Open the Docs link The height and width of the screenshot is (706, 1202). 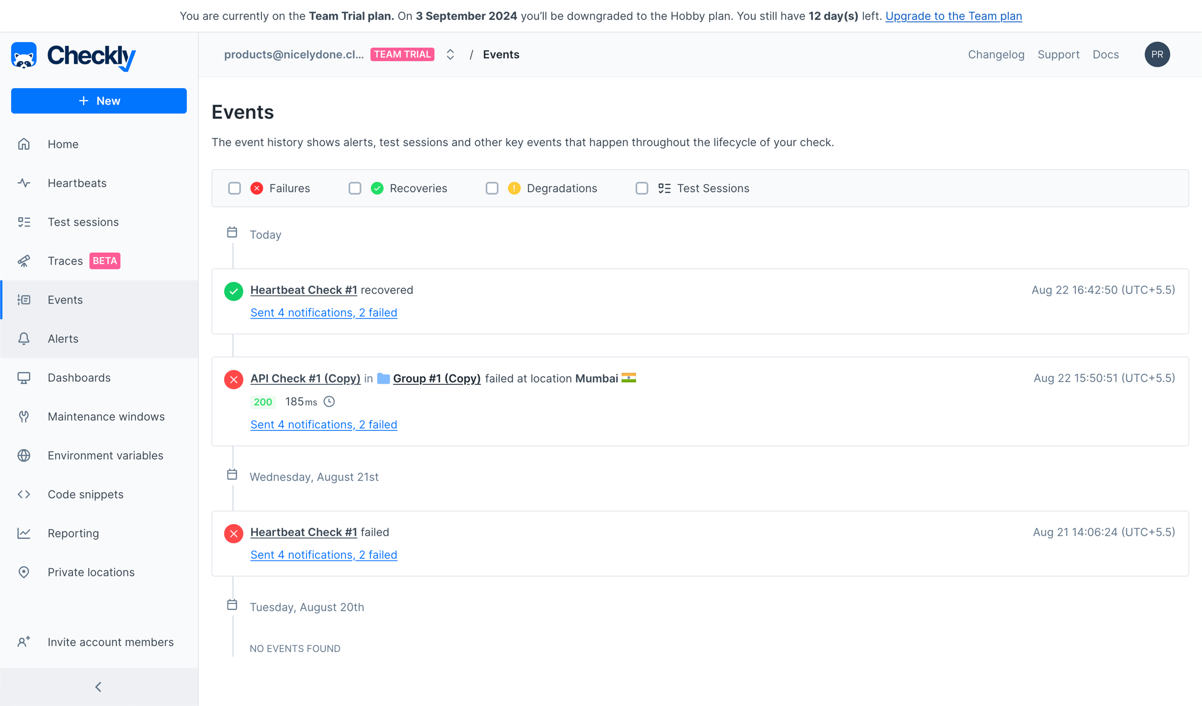(1105, 55)
